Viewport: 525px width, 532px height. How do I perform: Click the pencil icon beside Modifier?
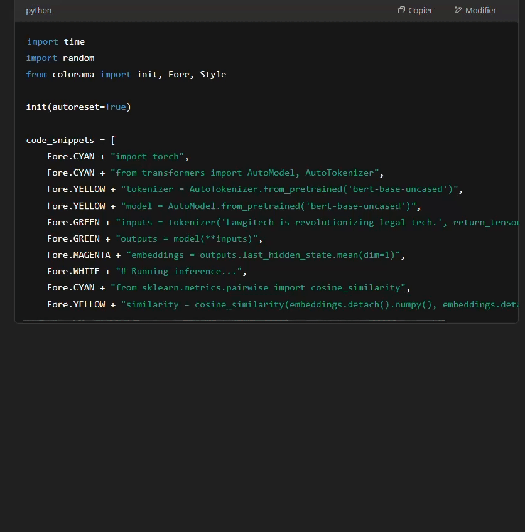[457, 10]
